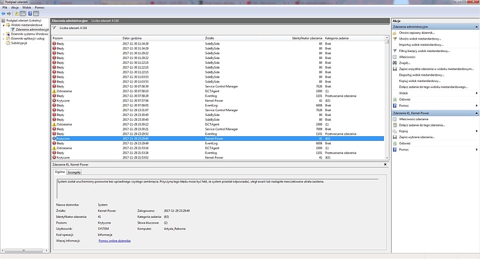Screen dimensions: 480x259
Task: Click 'Filtruj bieżący widok niestandardowy...' action
Action: tap(424, 51)
